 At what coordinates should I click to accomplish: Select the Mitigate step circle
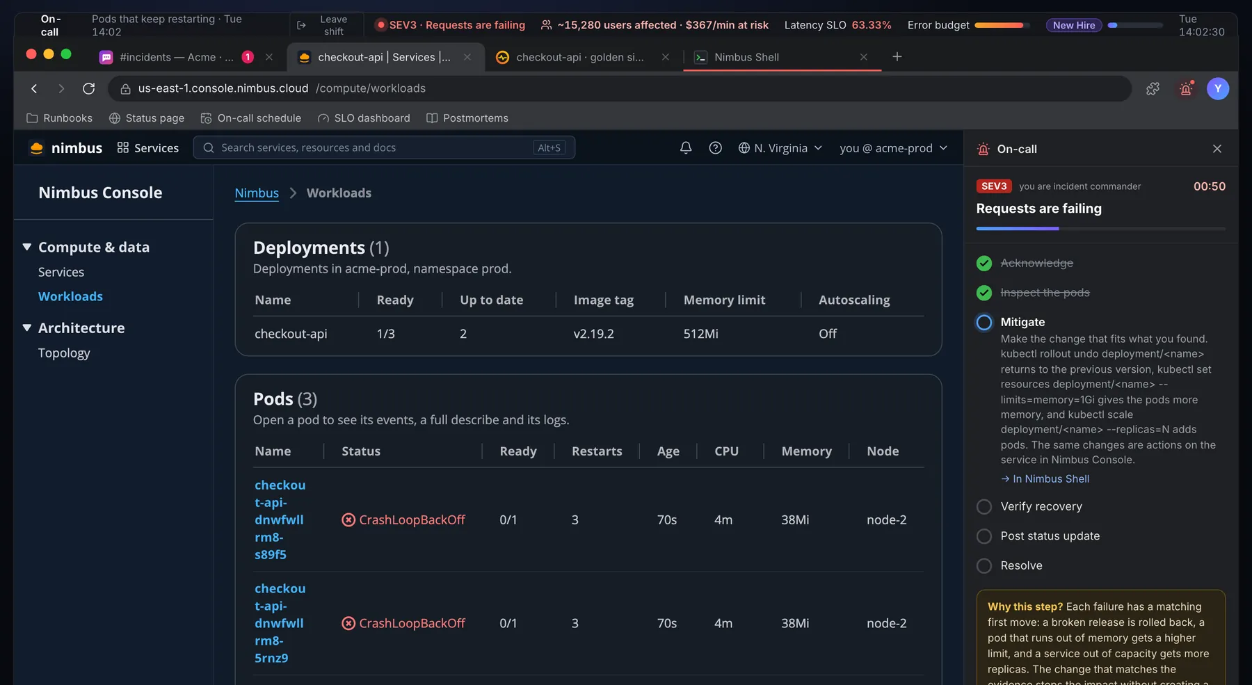[x=984, y=322]
